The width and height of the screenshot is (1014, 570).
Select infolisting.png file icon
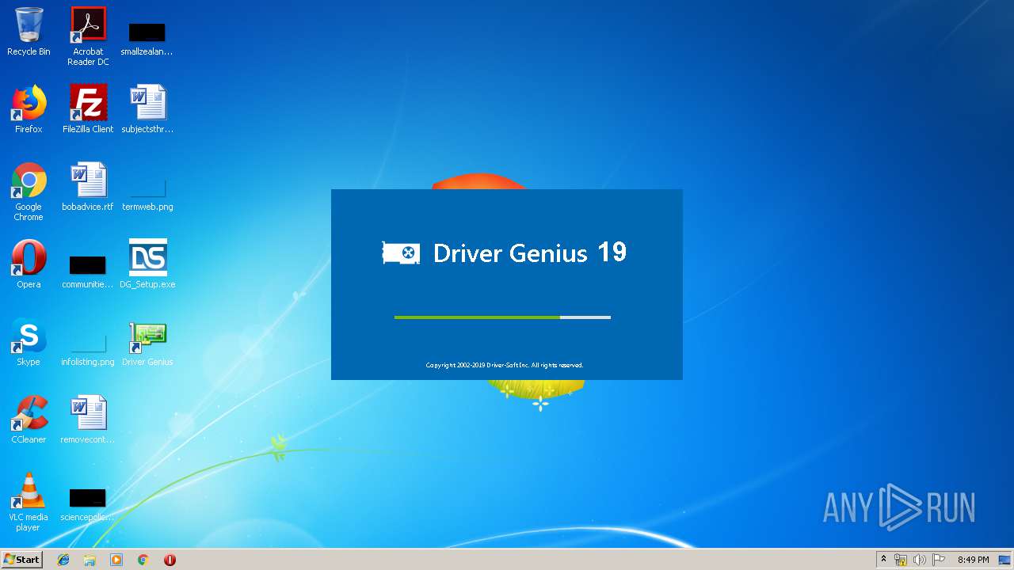click(88, 350)
